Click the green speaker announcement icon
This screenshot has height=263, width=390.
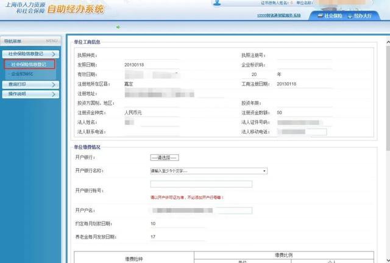[x=118, y=27]
